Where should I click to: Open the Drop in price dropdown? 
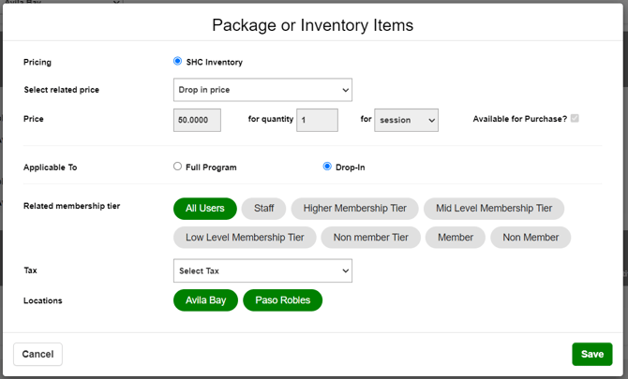[262, 90]
